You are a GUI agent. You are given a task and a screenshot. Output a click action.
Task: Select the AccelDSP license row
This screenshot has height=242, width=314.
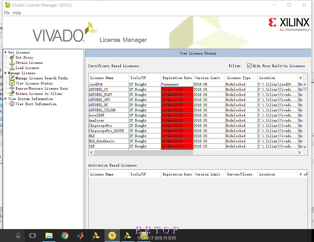coord(195,115)
